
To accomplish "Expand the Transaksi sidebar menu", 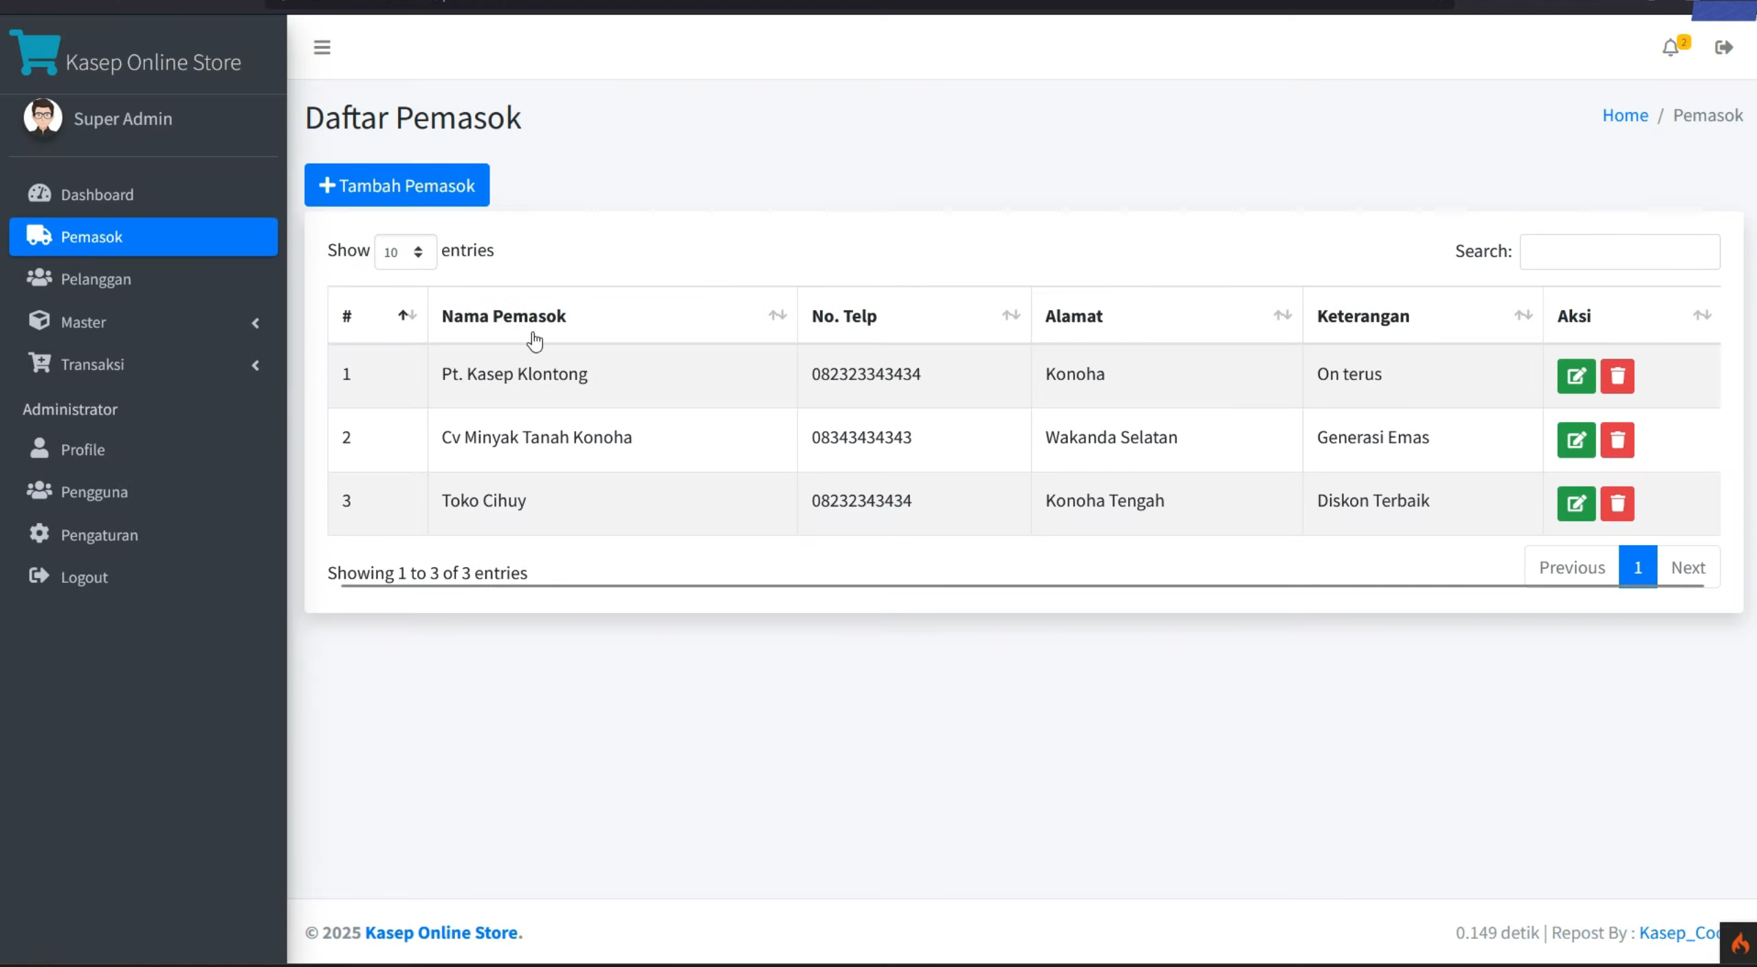I will tap(143, 364).
